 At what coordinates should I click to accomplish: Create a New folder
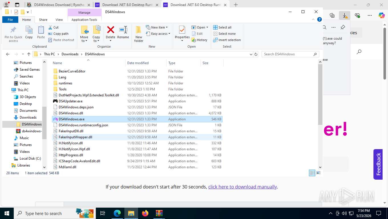click(x=139, y=34)
